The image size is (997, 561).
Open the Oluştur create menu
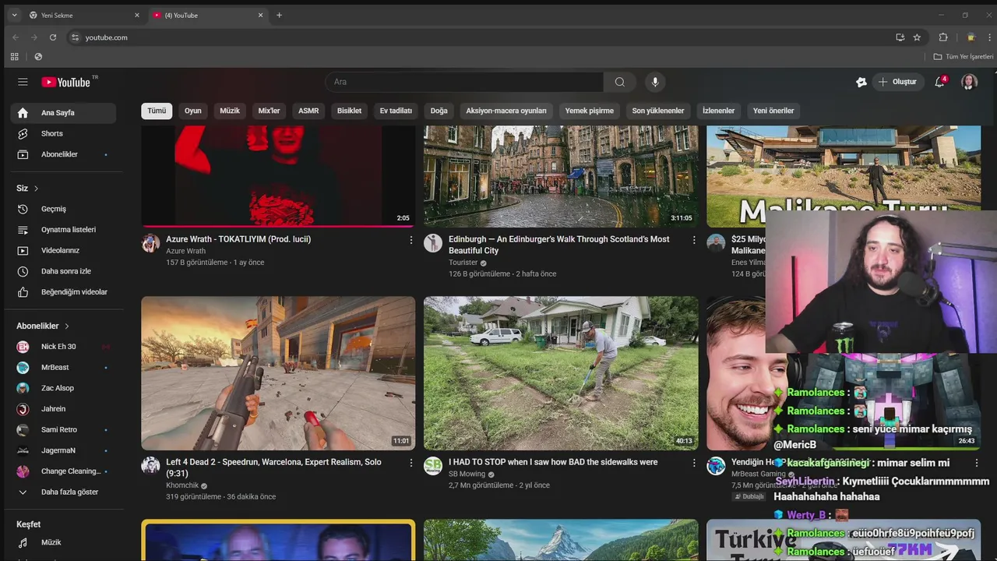[897, 82]
